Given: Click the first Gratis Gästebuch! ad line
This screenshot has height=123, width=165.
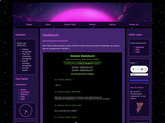Looking at the screenshot, I should pos(82,67).
